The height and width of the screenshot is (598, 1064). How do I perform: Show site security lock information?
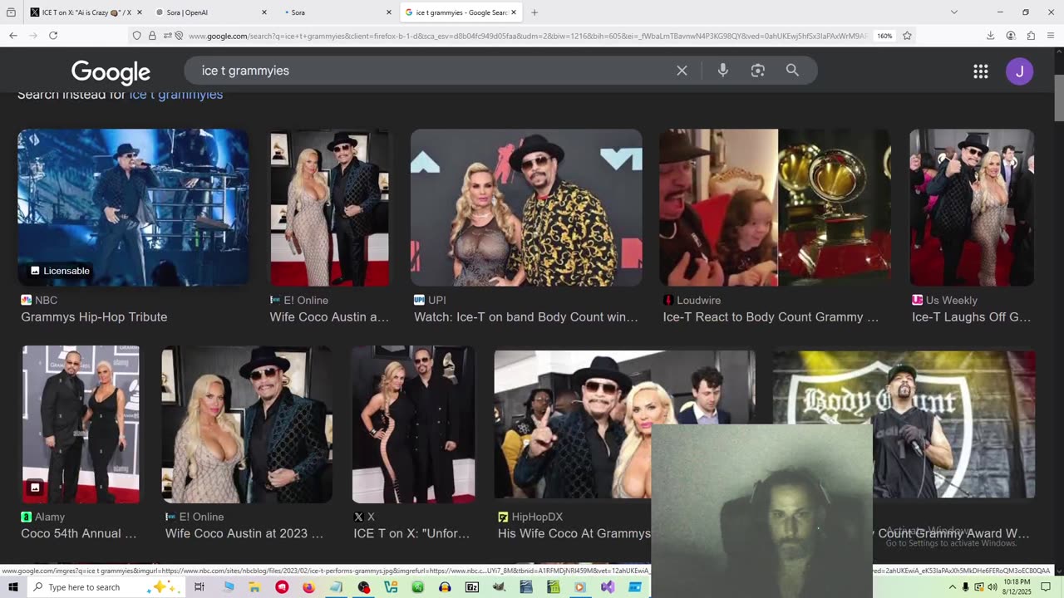[x=152, y=36]
